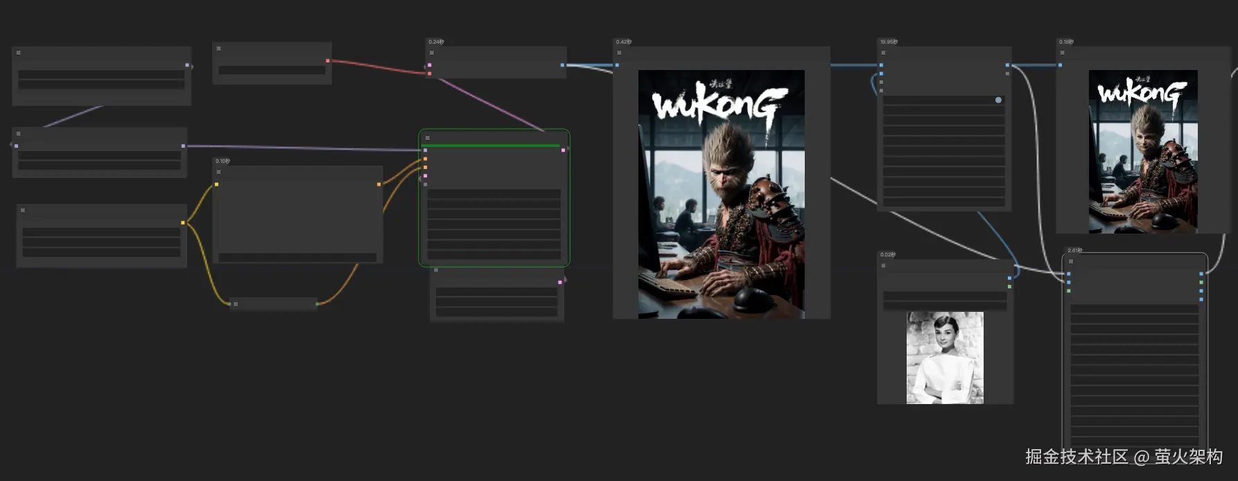Click the yellow input port of the 0.10秒 node
The image size is (1238, 481).
point(217,184)
